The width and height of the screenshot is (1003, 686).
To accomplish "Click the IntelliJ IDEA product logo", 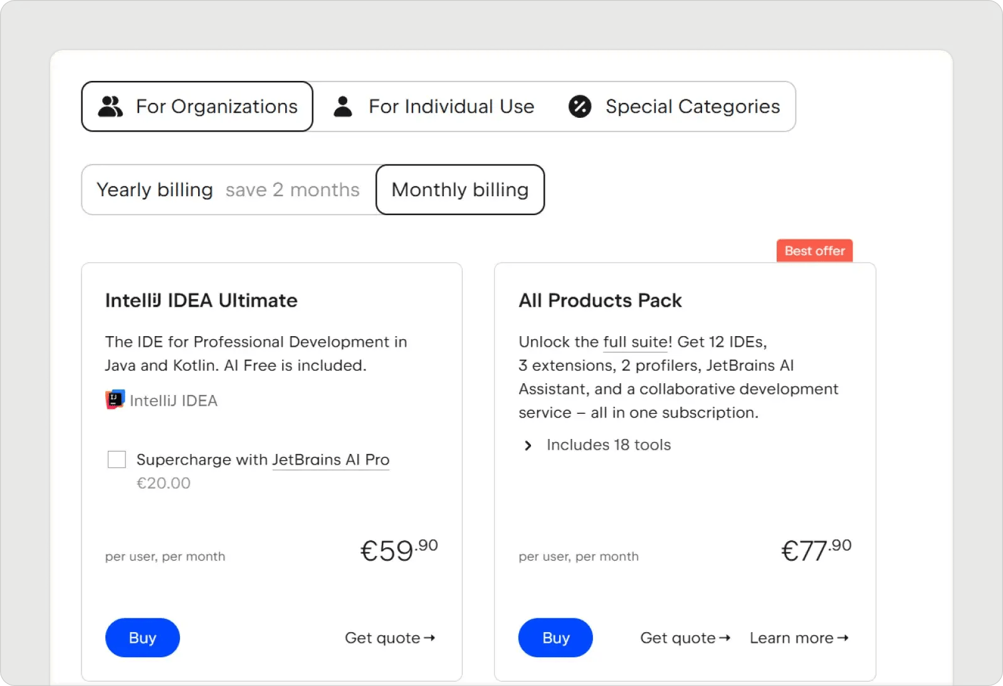I will click(115, 400).
